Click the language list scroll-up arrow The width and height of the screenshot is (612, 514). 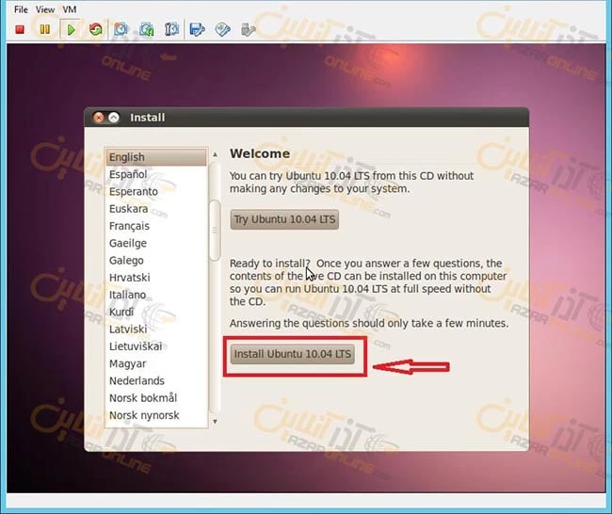[215, 155]
